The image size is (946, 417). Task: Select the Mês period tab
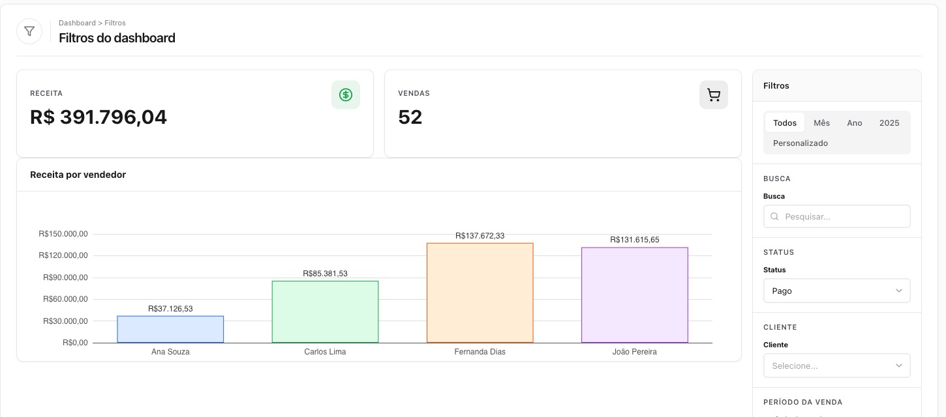pyautogui.click(x=821, y=123)
